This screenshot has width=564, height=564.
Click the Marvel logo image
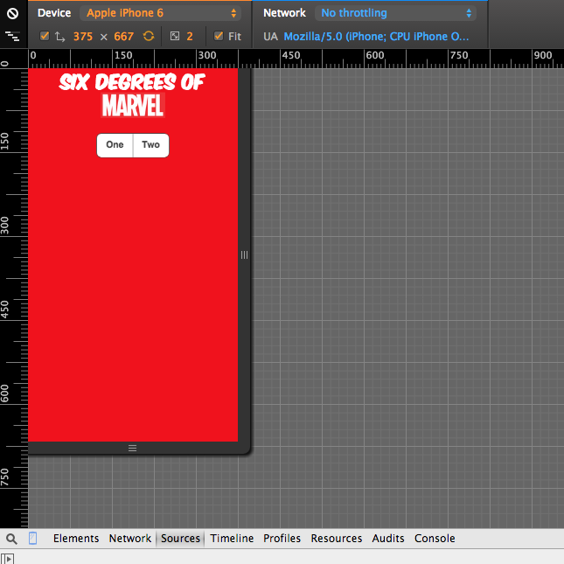coord(133,106)
